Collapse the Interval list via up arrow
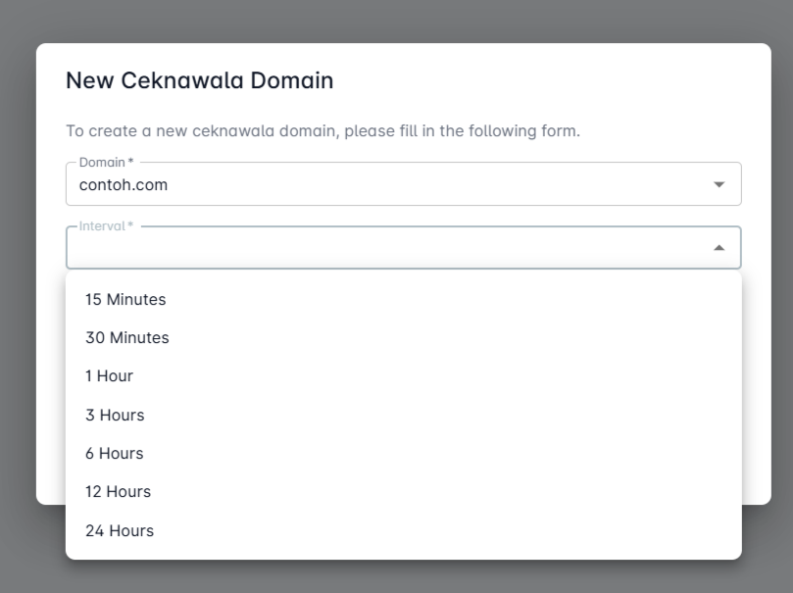The height and width of the screenshot is (593, 793). (x=719, y=248)
